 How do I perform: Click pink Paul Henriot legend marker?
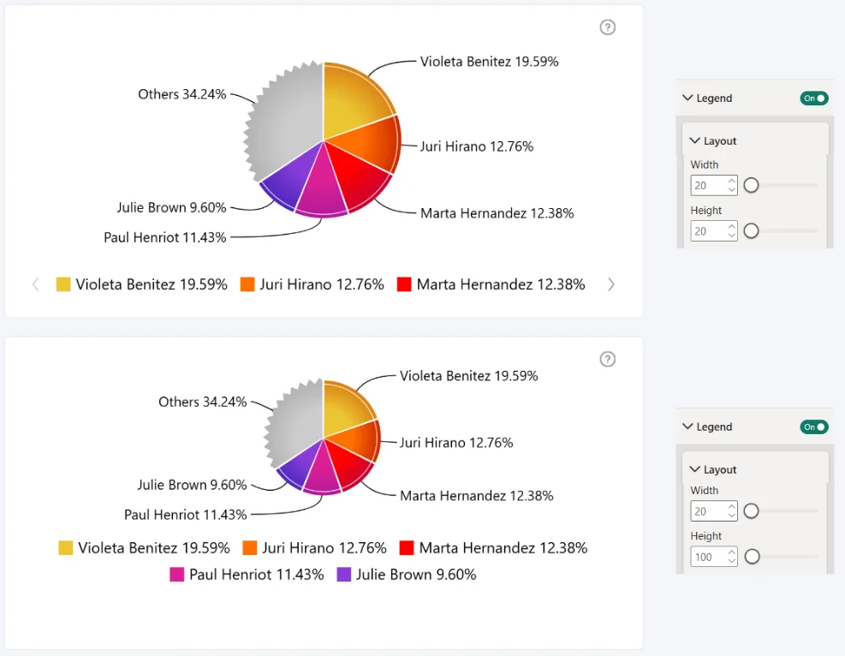pos(176,574)
